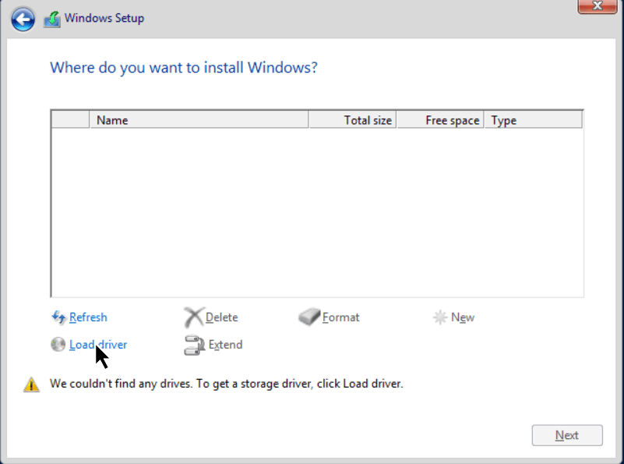Viewport: 624px width, 464px height.
Task: Click the Delete X icon
Action: click(194, 317)
